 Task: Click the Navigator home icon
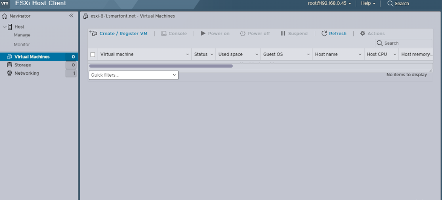tap(5, 16)
